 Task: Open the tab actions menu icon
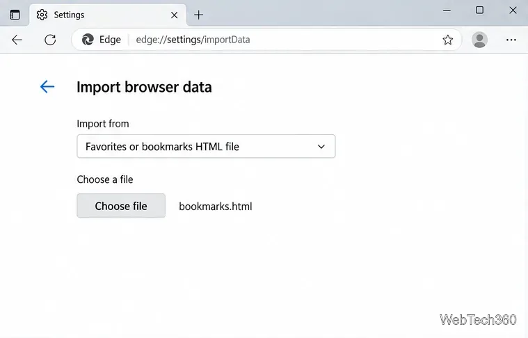point(15,15)
